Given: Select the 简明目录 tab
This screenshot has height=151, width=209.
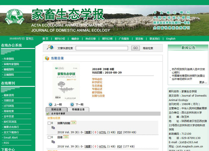Looking at the screenshot, I should click(x=56, y=109).
